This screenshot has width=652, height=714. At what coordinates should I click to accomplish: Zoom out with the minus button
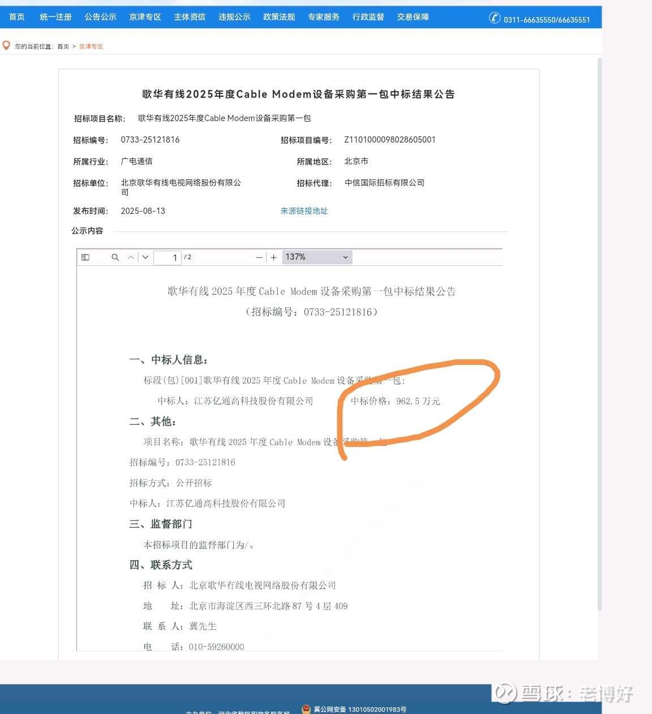point(259,257)
